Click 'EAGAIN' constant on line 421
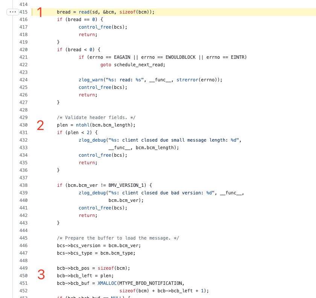Screen dimensions: 316x298 coord(122,57)
